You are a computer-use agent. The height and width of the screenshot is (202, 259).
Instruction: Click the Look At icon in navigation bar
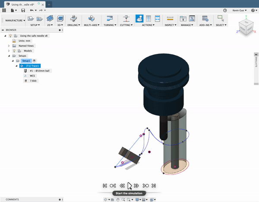[x=112, y=199]
